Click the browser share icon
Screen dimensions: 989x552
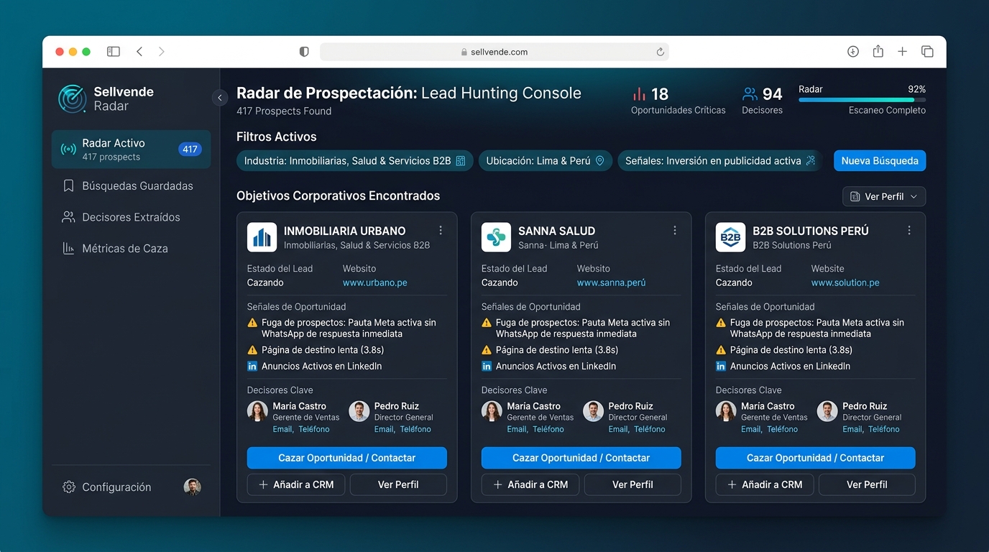pos(878,52)
